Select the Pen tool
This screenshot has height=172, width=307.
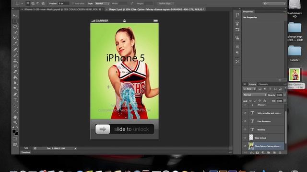pyautogui.click(x=15, y=94)
